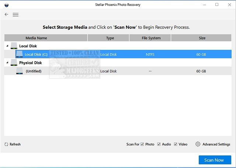Click the Scan Now button
This screenshot has width=236, height=168.
[x=215, y=160]
